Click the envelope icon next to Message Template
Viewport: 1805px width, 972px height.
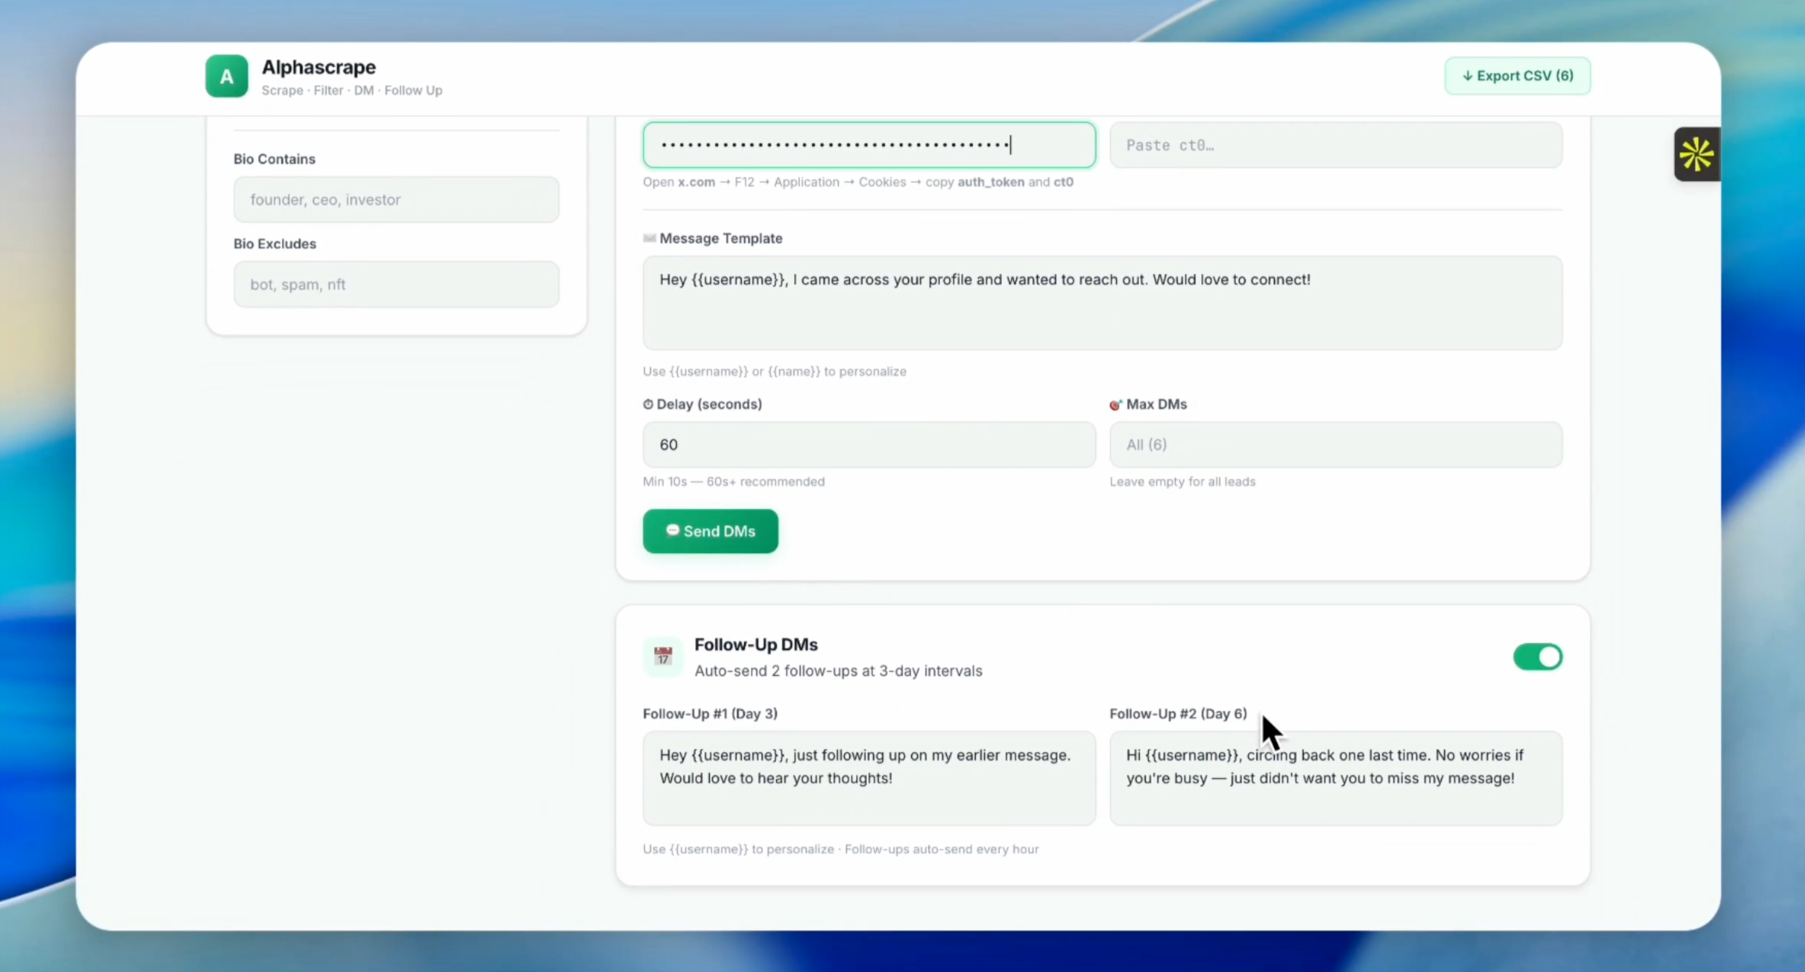point(649,238)
